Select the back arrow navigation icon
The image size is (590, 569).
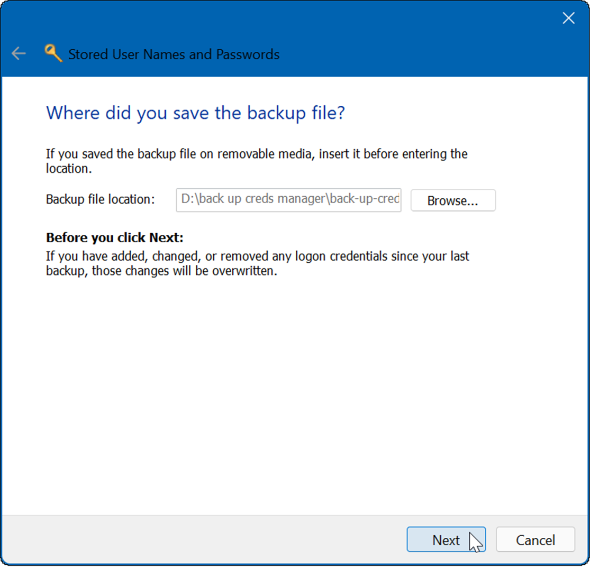point(19,53)
